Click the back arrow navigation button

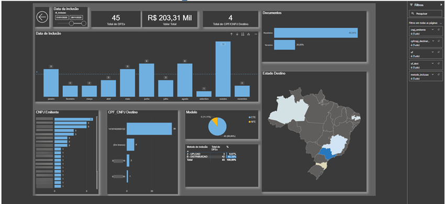[42, 17]
